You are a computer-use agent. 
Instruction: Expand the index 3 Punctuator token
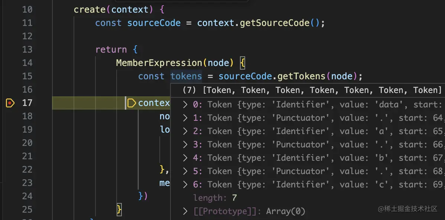pyautogui.click(x=185, y=144)
